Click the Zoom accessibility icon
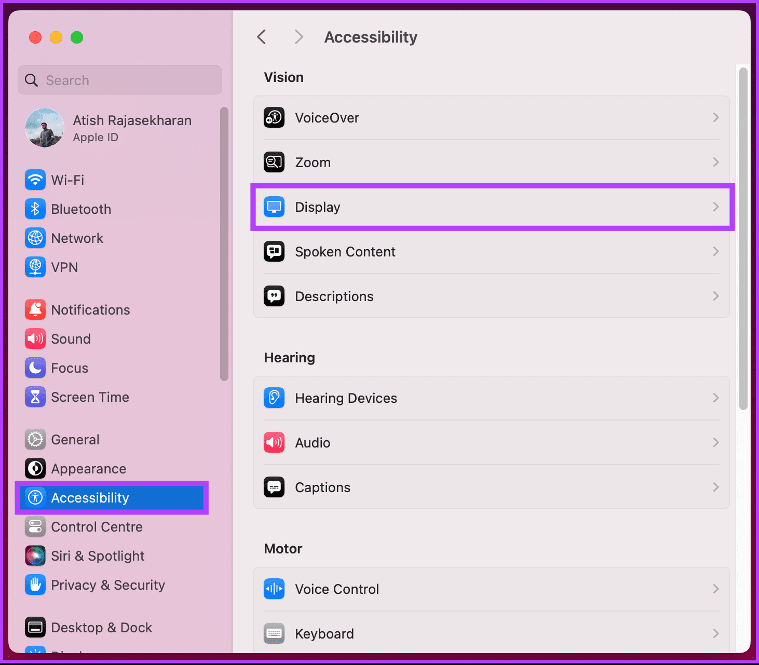 [274, 162]
